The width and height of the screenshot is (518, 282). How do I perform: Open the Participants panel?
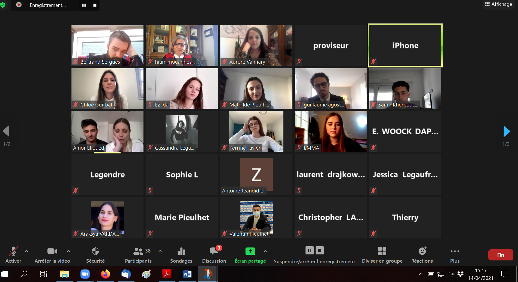(138, 255)
